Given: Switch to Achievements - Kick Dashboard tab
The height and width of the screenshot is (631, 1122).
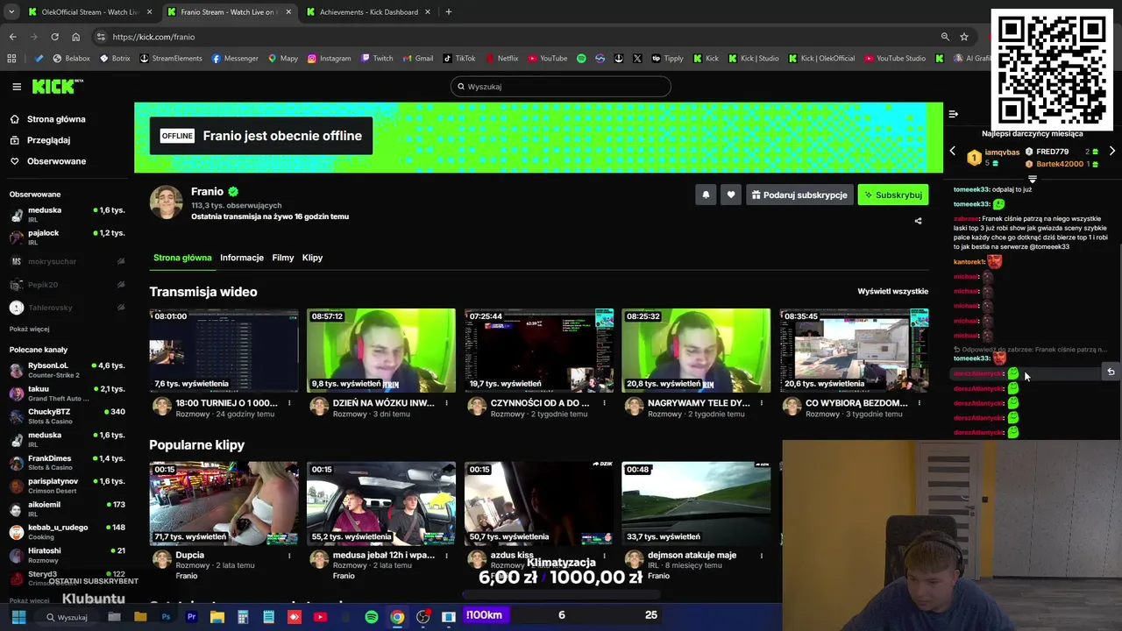Looking at the screenshot, I should coord(368,12).
